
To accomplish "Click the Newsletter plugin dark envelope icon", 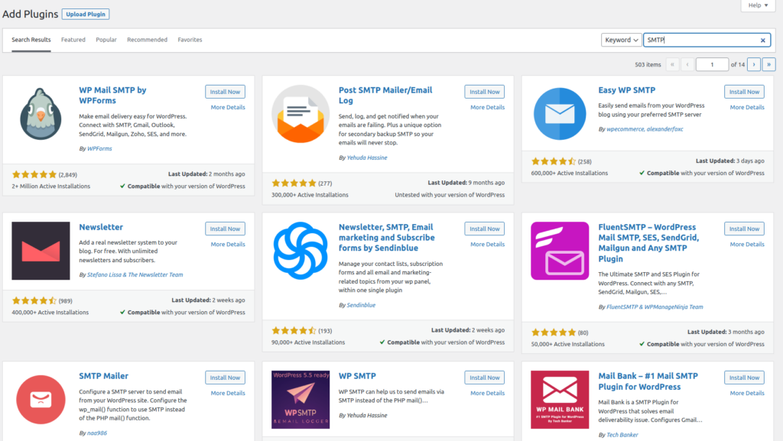I will click(x=41, y=251).
